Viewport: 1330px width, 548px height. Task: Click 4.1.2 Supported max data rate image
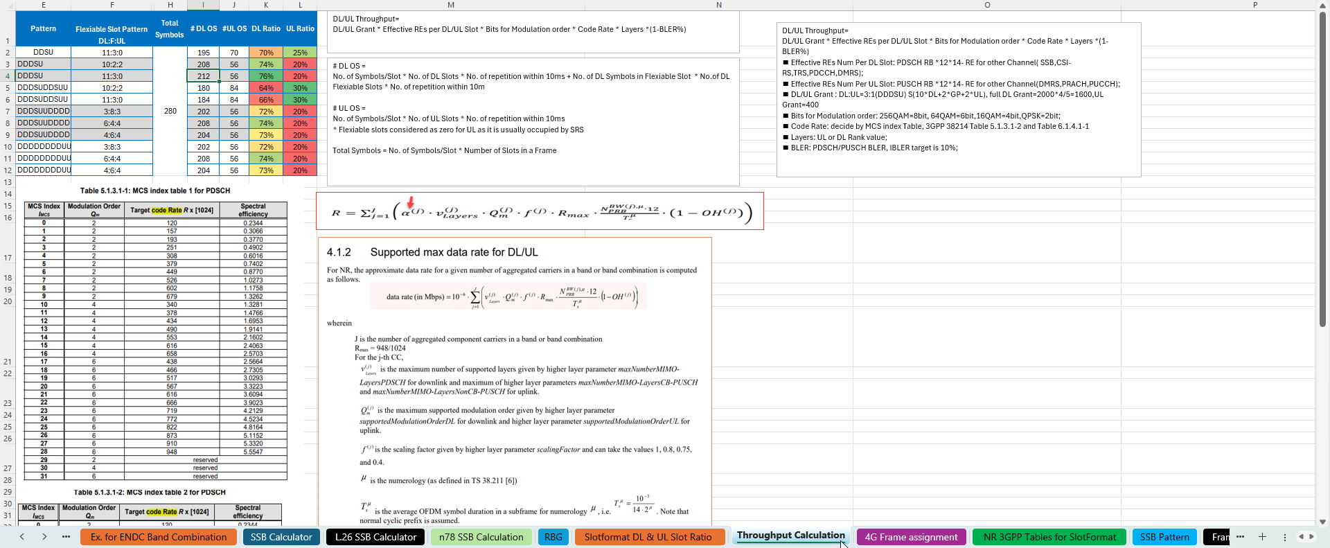(x=515, y=382)
